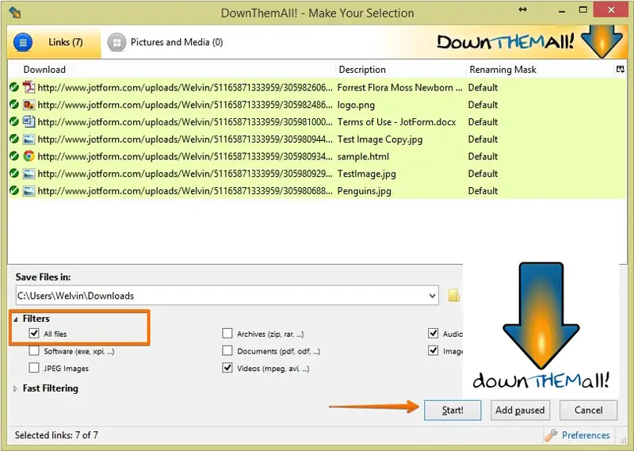Viewport: 634px width, 451px height.
Task: Click the image icon next to logo.png
Action: pyautogui.click(x=29, y=105)
